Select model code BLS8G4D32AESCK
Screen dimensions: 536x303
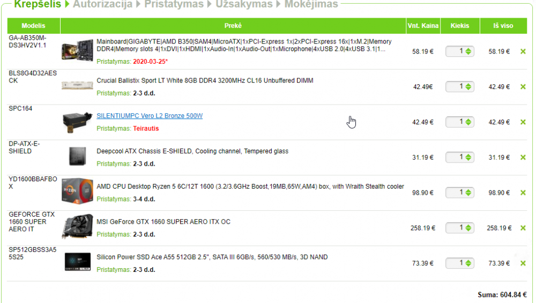pos(33,77)
